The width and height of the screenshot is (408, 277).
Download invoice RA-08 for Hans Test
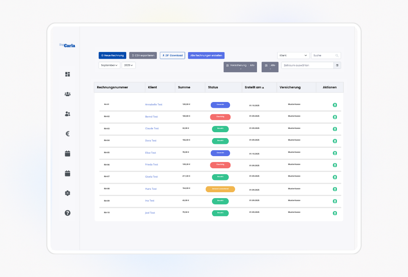335,189
